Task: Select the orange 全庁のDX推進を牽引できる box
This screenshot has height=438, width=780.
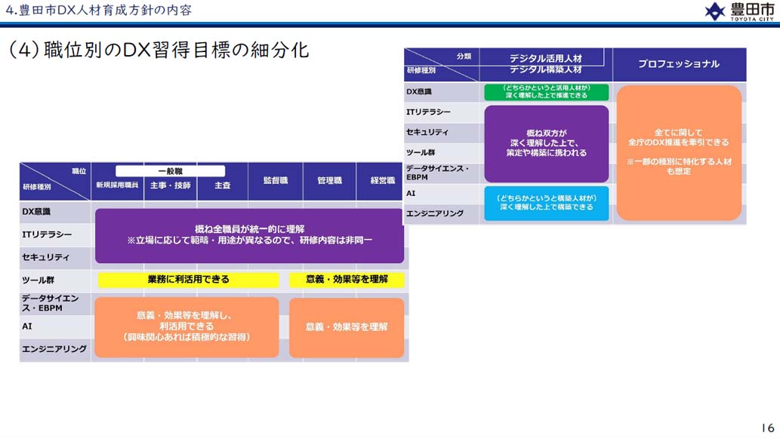Action: [679, 152]
